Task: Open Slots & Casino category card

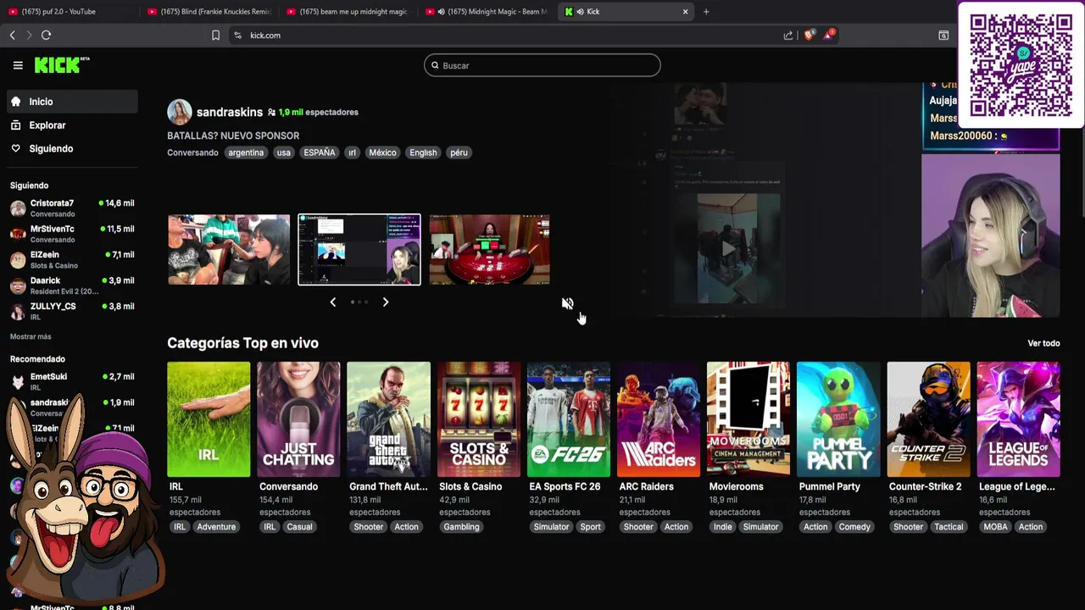Action: 479,419
